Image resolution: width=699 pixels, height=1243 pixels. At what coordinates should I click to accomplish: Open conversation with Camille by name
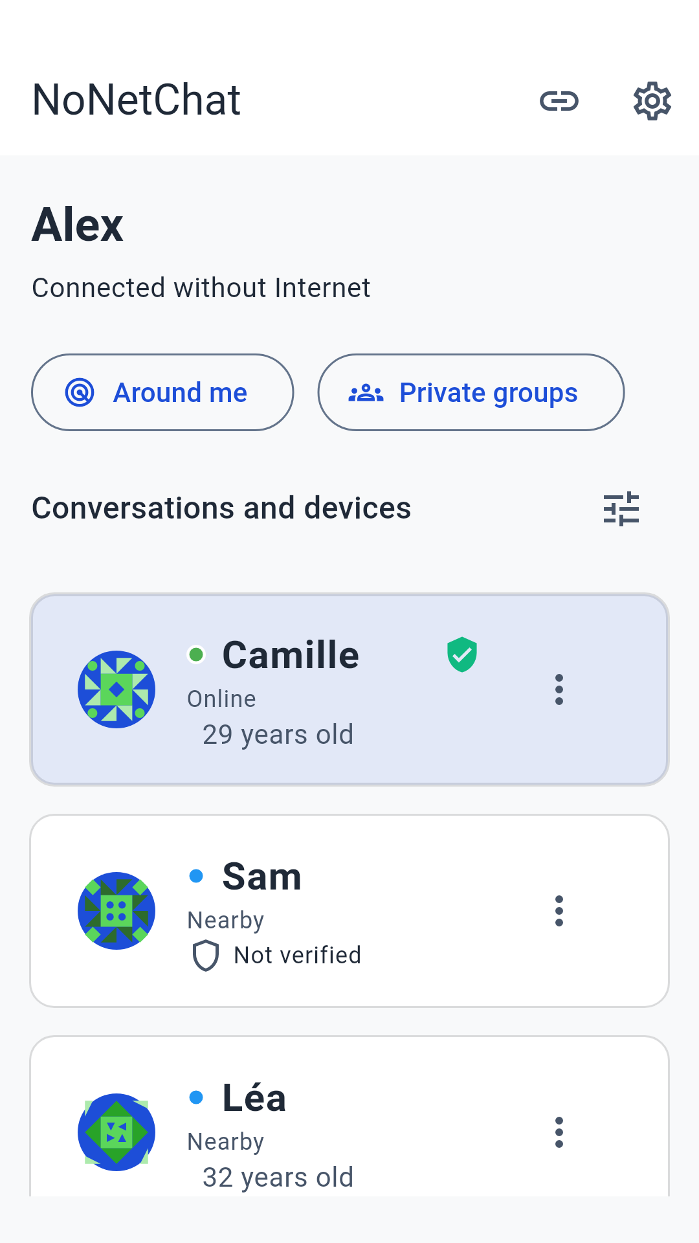[x=291, y=655]
